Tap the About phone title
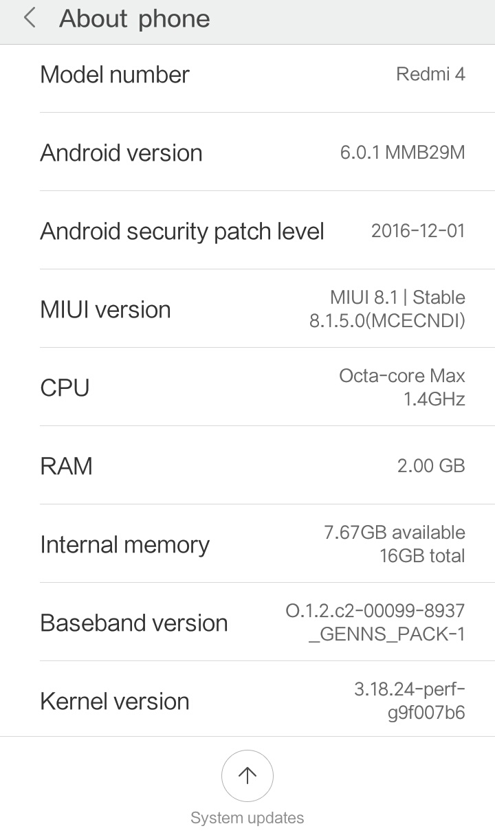This screenshot has height=835, width=495. tap(134, 19)
